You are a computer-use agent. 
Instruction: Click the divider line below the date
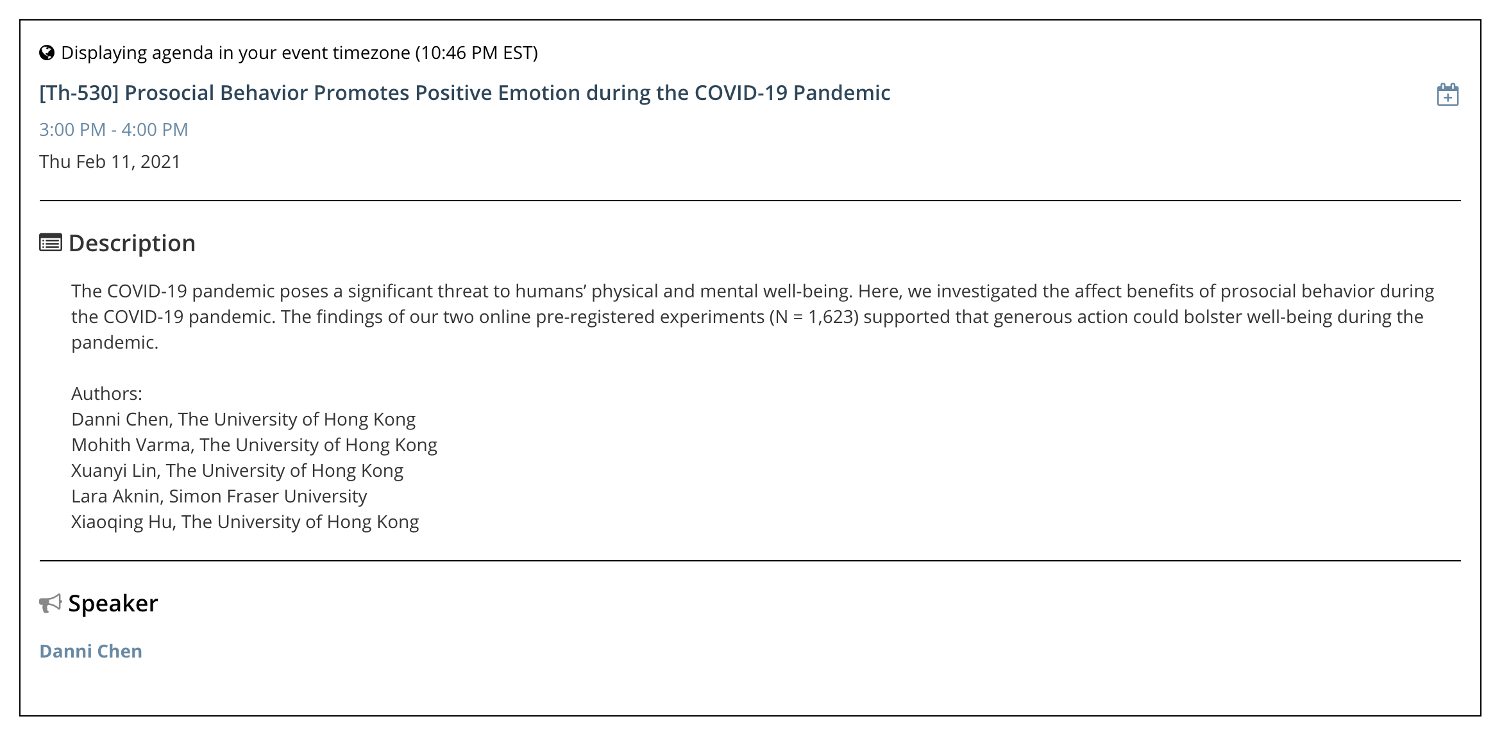point(750,201)
